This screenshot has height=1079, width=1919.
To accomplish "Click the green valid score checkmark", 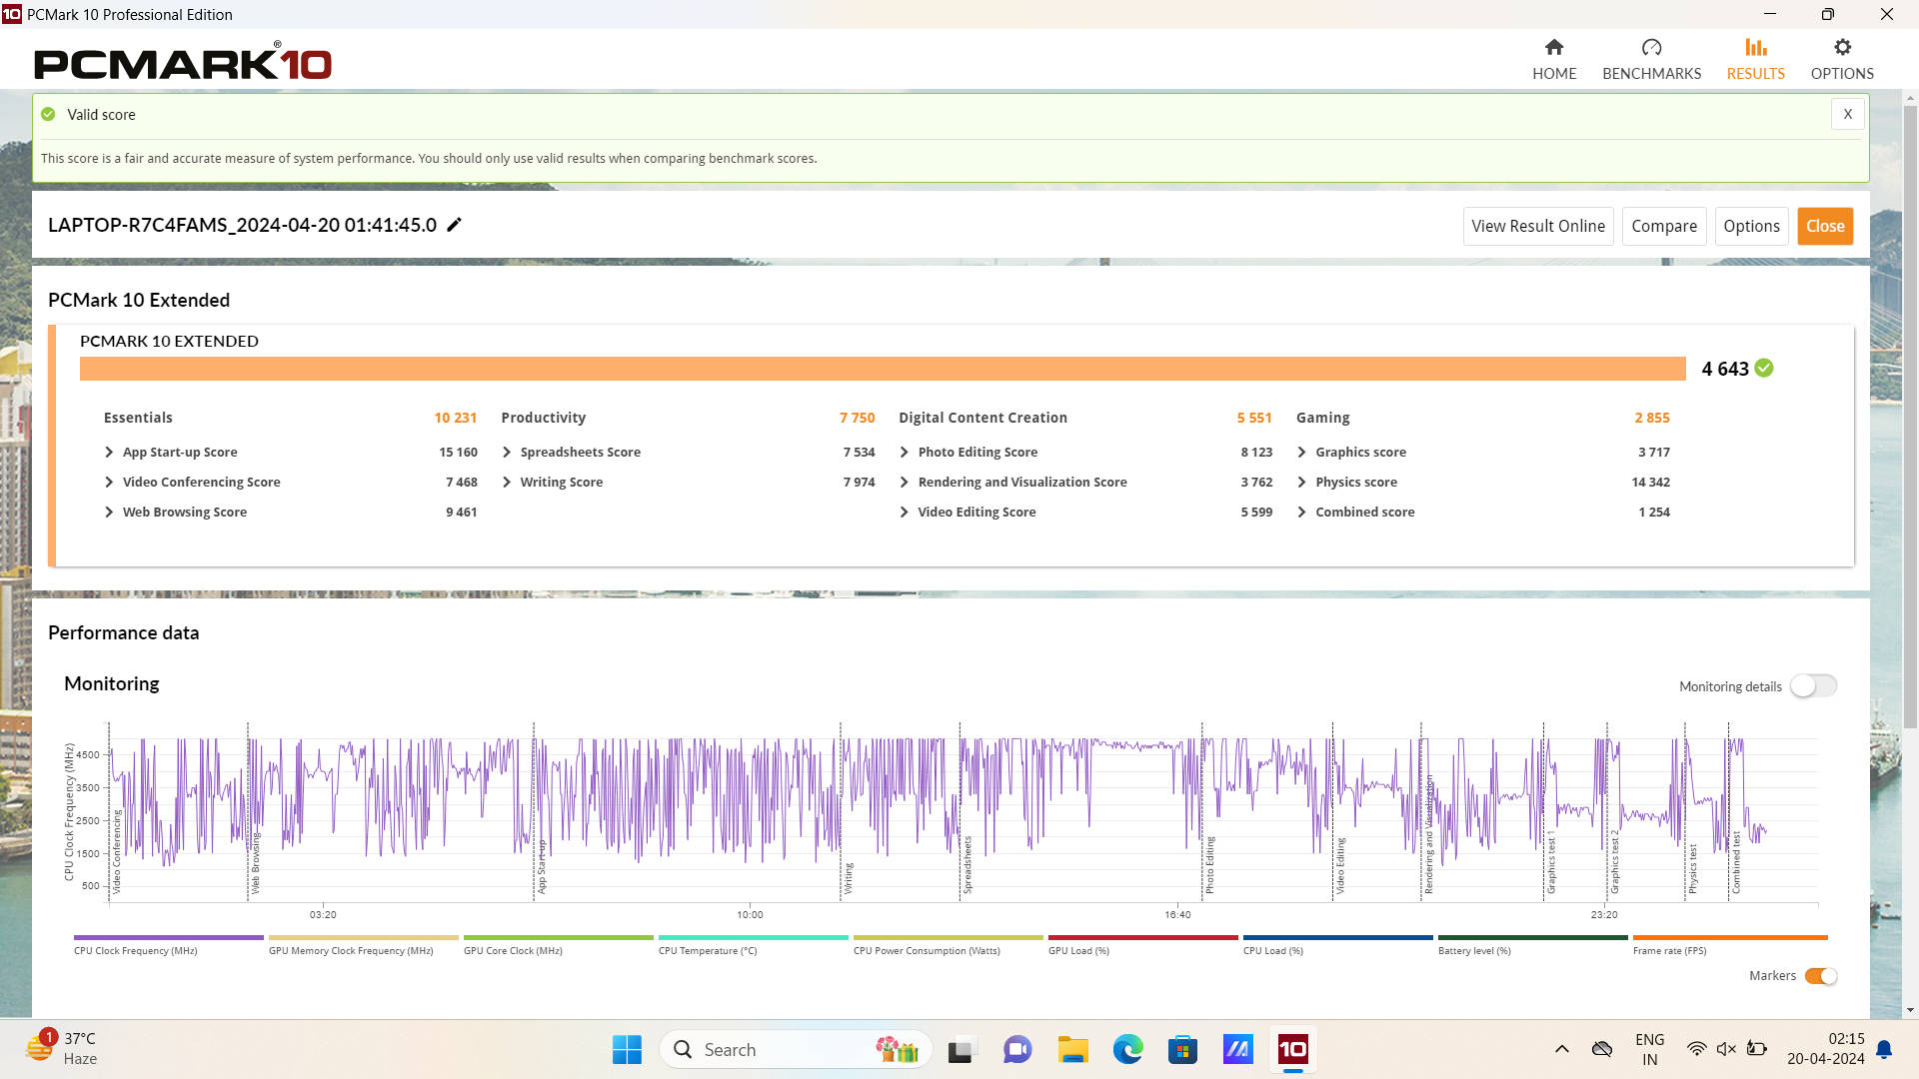I will pyautogui.click(x=1764, y=369).
